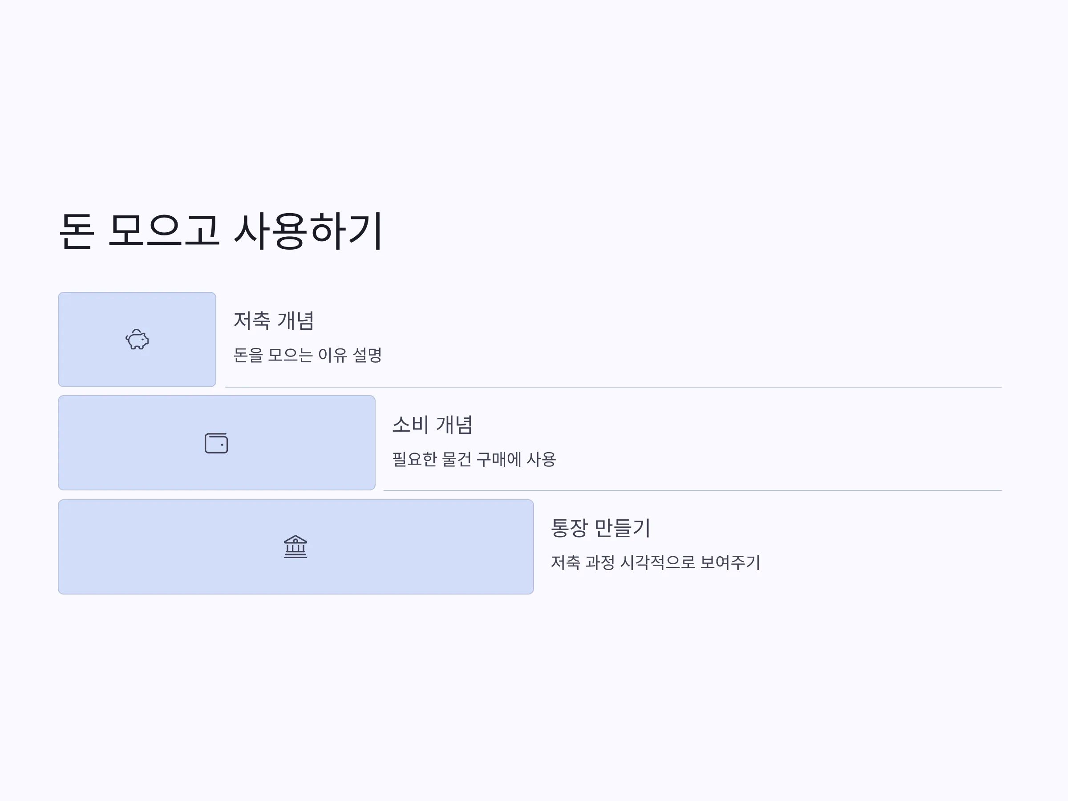Select the slide title 돈 모으고 사용하기
The width and height of the screenshot is (1068, 801).
coord(221,231)
